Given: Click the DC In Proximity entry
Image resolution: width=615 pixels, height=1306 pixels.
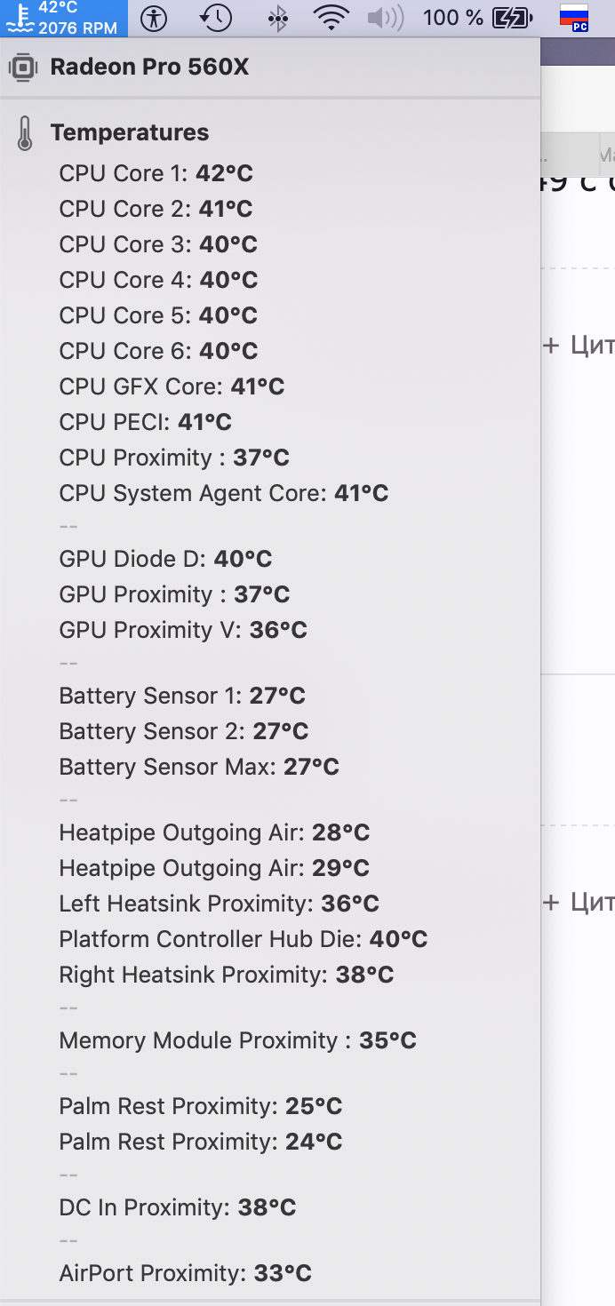Looking at the screenshot, I should [x=177, y=1207].
